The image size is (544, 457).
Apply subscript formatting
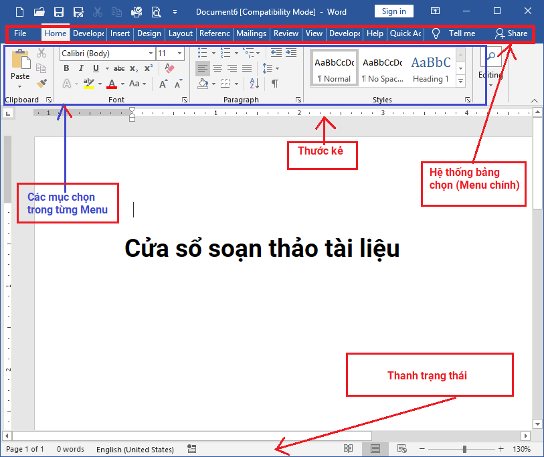[134, 69]
